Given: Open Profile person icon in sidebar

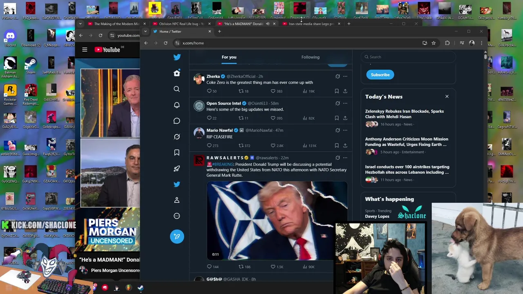Looking at the screenshot, I should 177,200.
